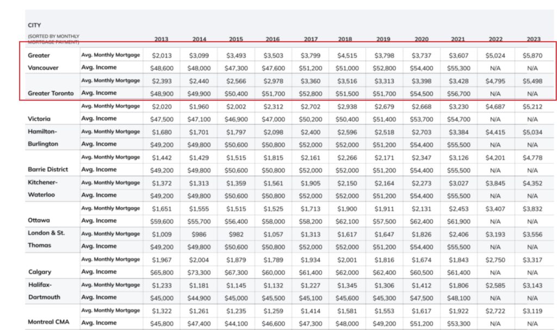Select the $4,515 Vancouver 2018 mortgage cell
557x330 pixels.
[346, 55]
